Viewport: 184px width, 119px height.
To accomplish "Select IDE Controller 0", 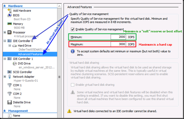I will pyautogui.click(x=23, y=41).
